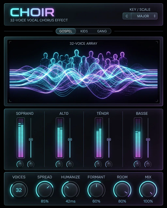
Task: Click the SPREAD knob label
Action: click(45, 177)
